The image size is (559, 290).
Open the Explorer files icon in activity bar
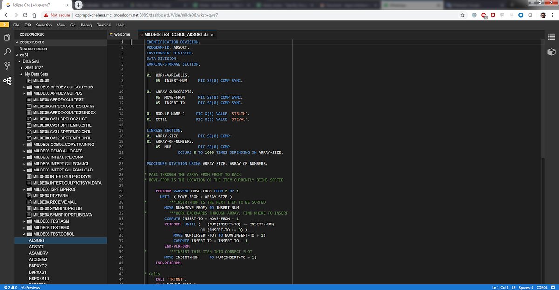click(x=7, y=38)
